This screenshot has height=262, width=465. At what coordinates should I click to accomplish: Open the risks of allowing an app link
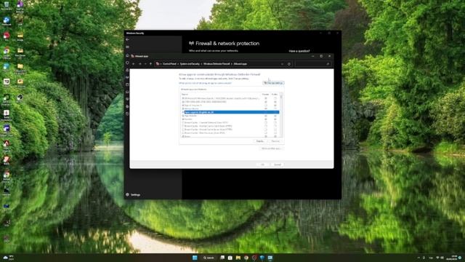(205, 83)
